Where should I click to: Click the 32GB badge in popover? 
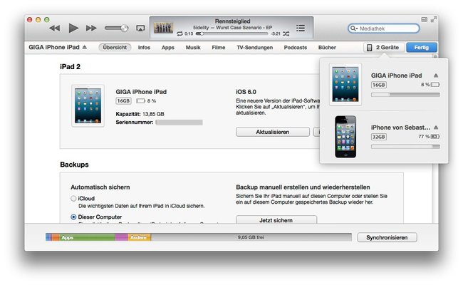[x=378, y=137]
